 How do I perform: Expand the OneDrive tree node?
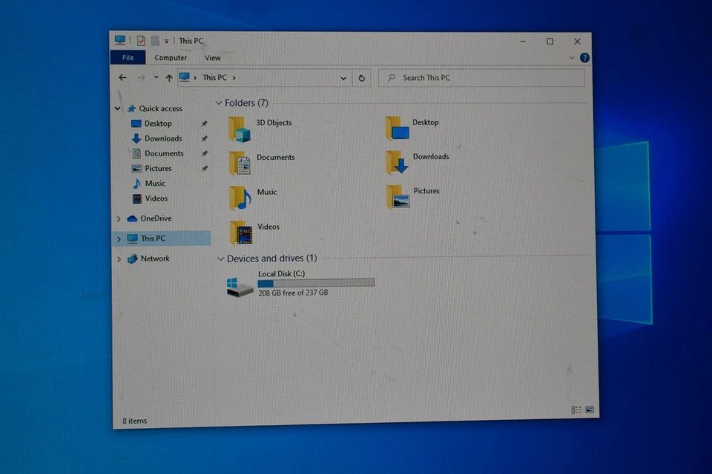click(119, 218)
